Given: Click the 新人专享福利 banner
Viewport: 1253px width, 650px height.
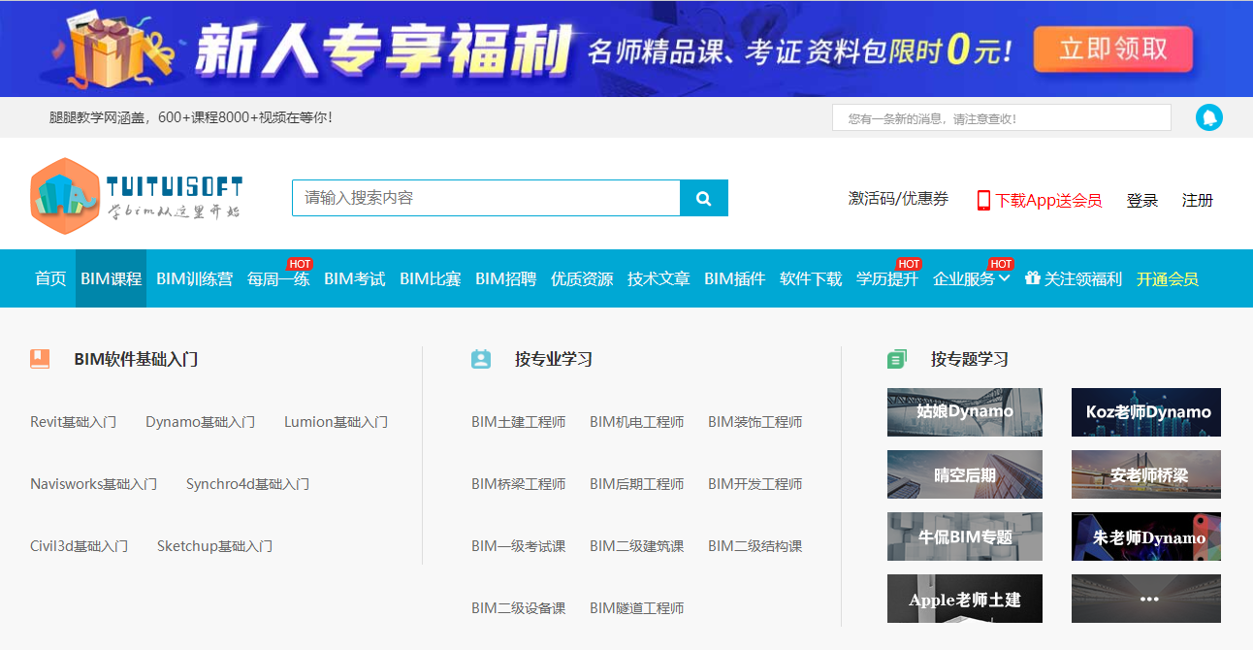Looking at the screenshot, I should click(626, 49).
